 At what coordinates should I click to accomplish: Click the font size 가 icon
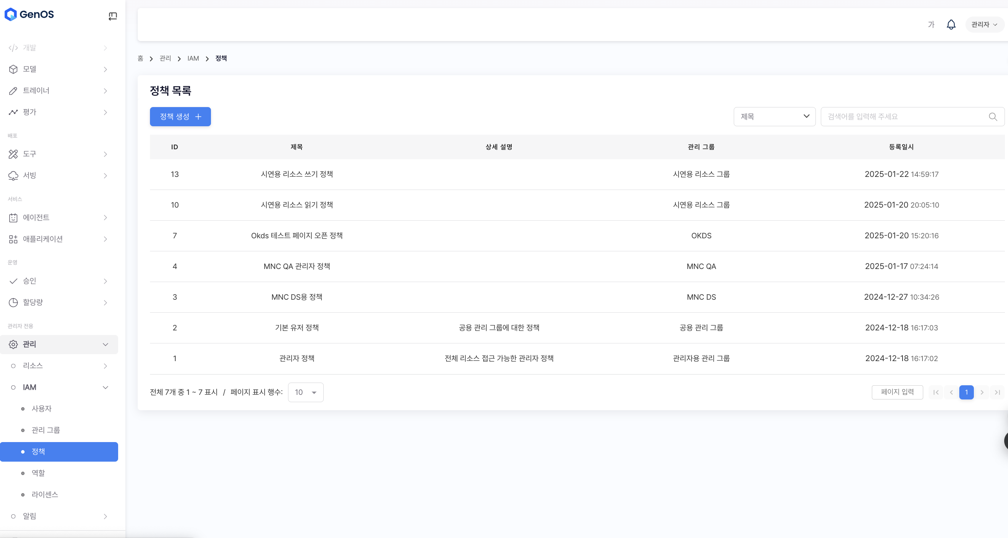pyautogui.click(x=931, y=25)
